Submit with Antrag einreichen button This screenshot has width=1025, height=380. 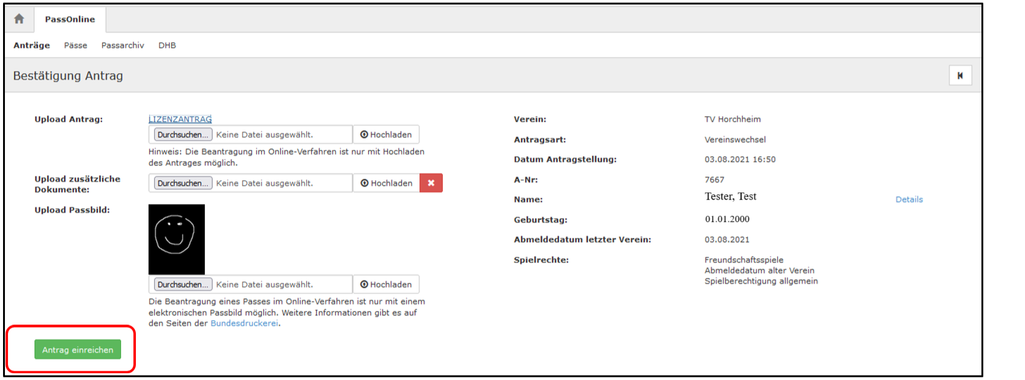pyautogui.click(x=77, y=350)
